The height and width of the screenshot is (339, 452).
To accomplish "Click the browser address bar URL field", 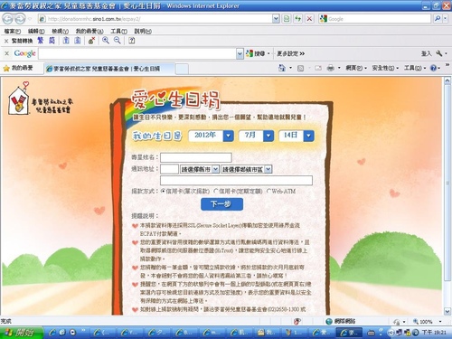I will pos(155,19).
